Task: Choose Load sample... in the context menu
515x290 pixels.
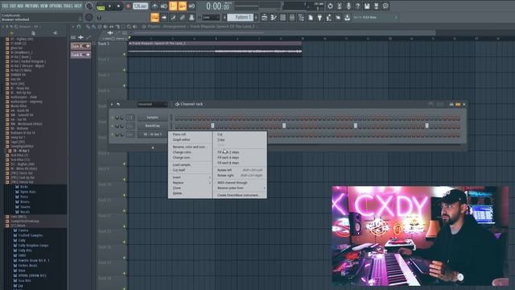Action: tap(183, 164)
